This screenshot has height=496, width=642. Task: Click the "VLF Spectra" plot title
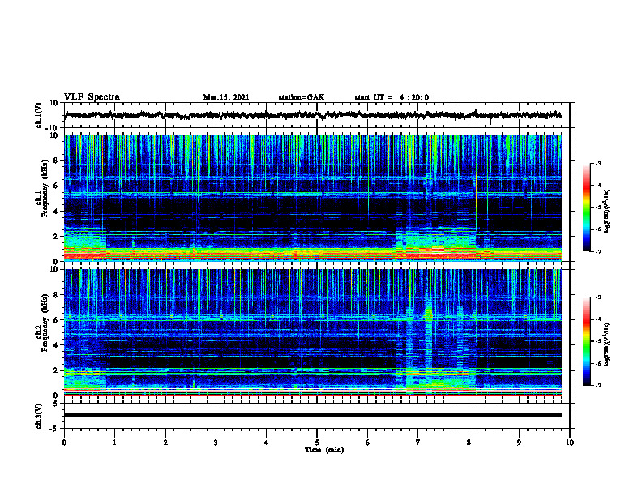coord(92,97)
